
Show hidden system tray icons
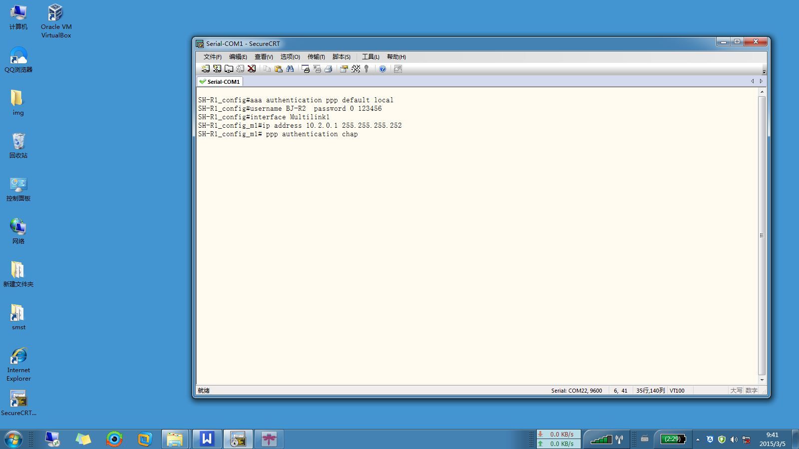[x=698, y=440]
